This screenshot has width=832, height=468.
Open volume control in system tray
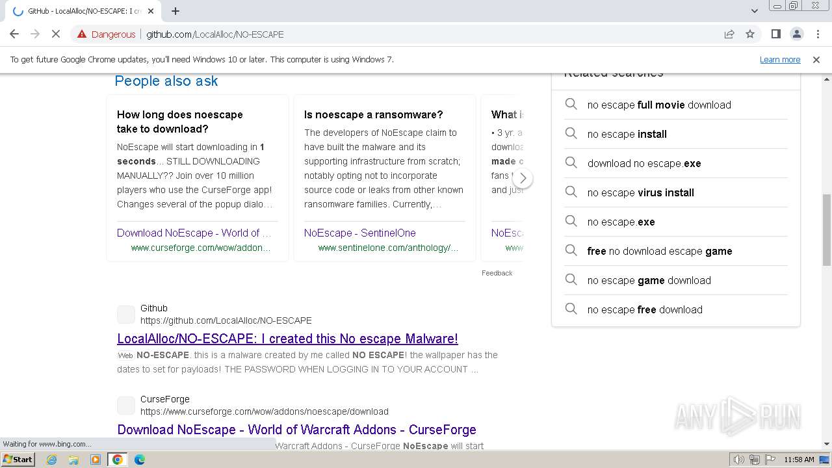tap(739, 460)
